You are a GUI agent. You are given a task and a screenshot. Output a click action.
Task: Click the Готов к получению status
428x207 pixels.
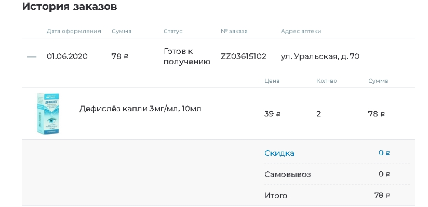tap(187, 56)
